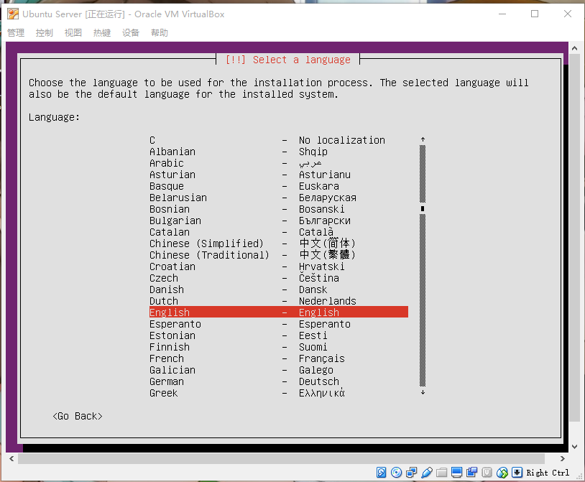Image resolution: width=585 pixels, height=482 pixels.
Task: Click the CPU virtualization chip icon
Action: tap(487, 473)
